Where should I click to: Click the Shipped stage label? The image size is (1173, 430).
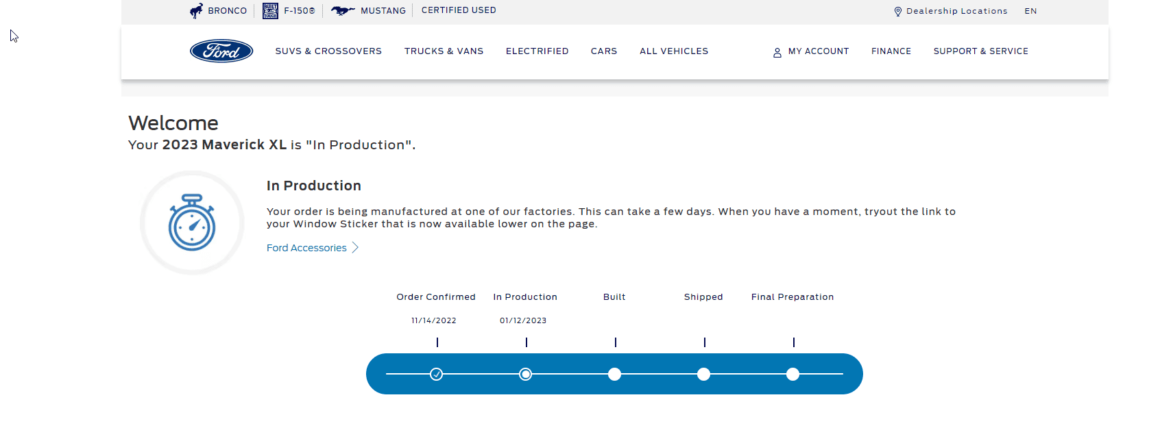click(703, 297)
